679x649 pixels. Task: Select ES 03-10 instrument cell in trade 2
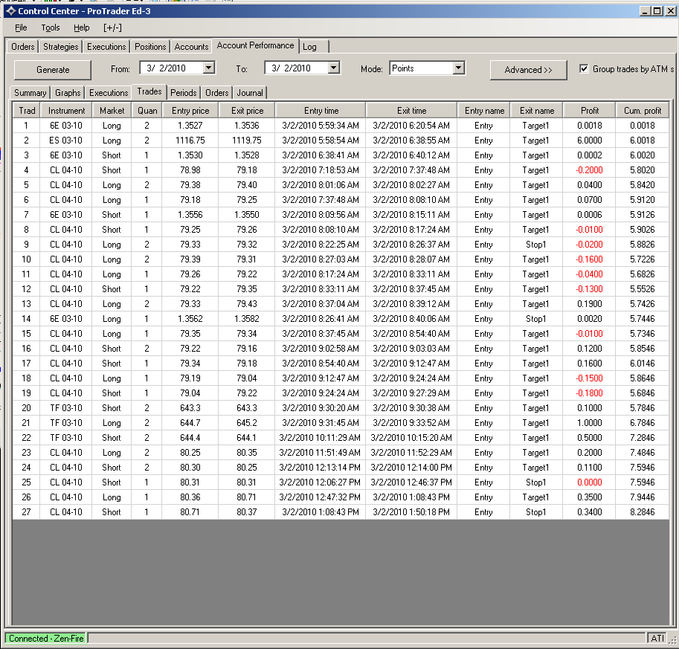(66, 141)
